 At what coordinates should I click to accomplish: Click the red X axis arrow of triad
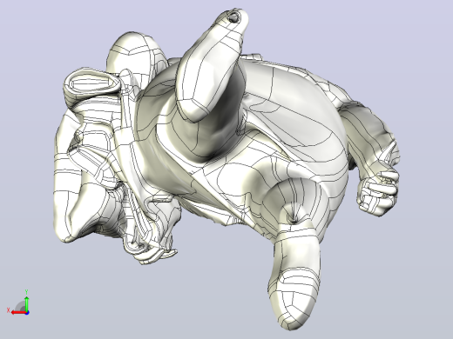pyautogui.click(x=18, y=313)
